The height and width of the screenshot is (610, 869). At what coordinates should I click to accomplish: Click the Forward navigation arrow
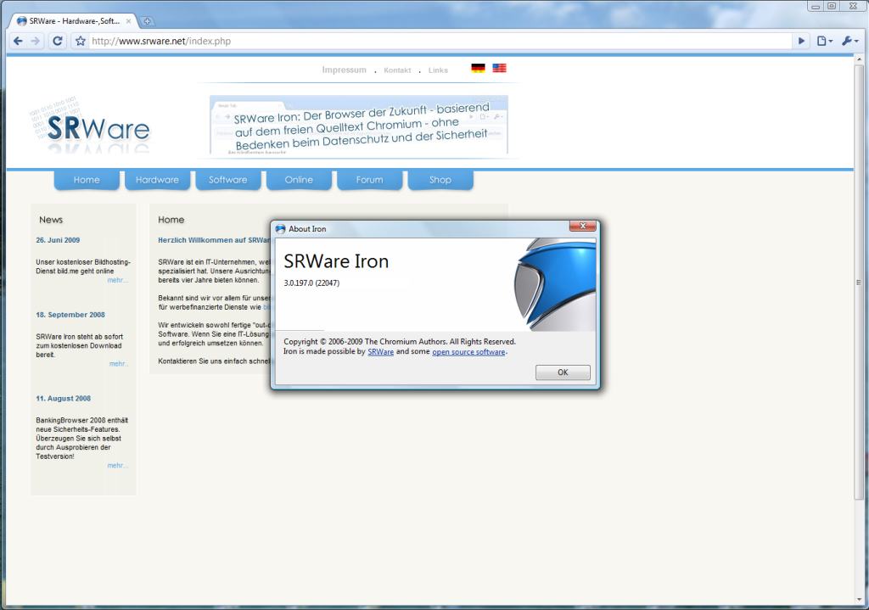36,41
